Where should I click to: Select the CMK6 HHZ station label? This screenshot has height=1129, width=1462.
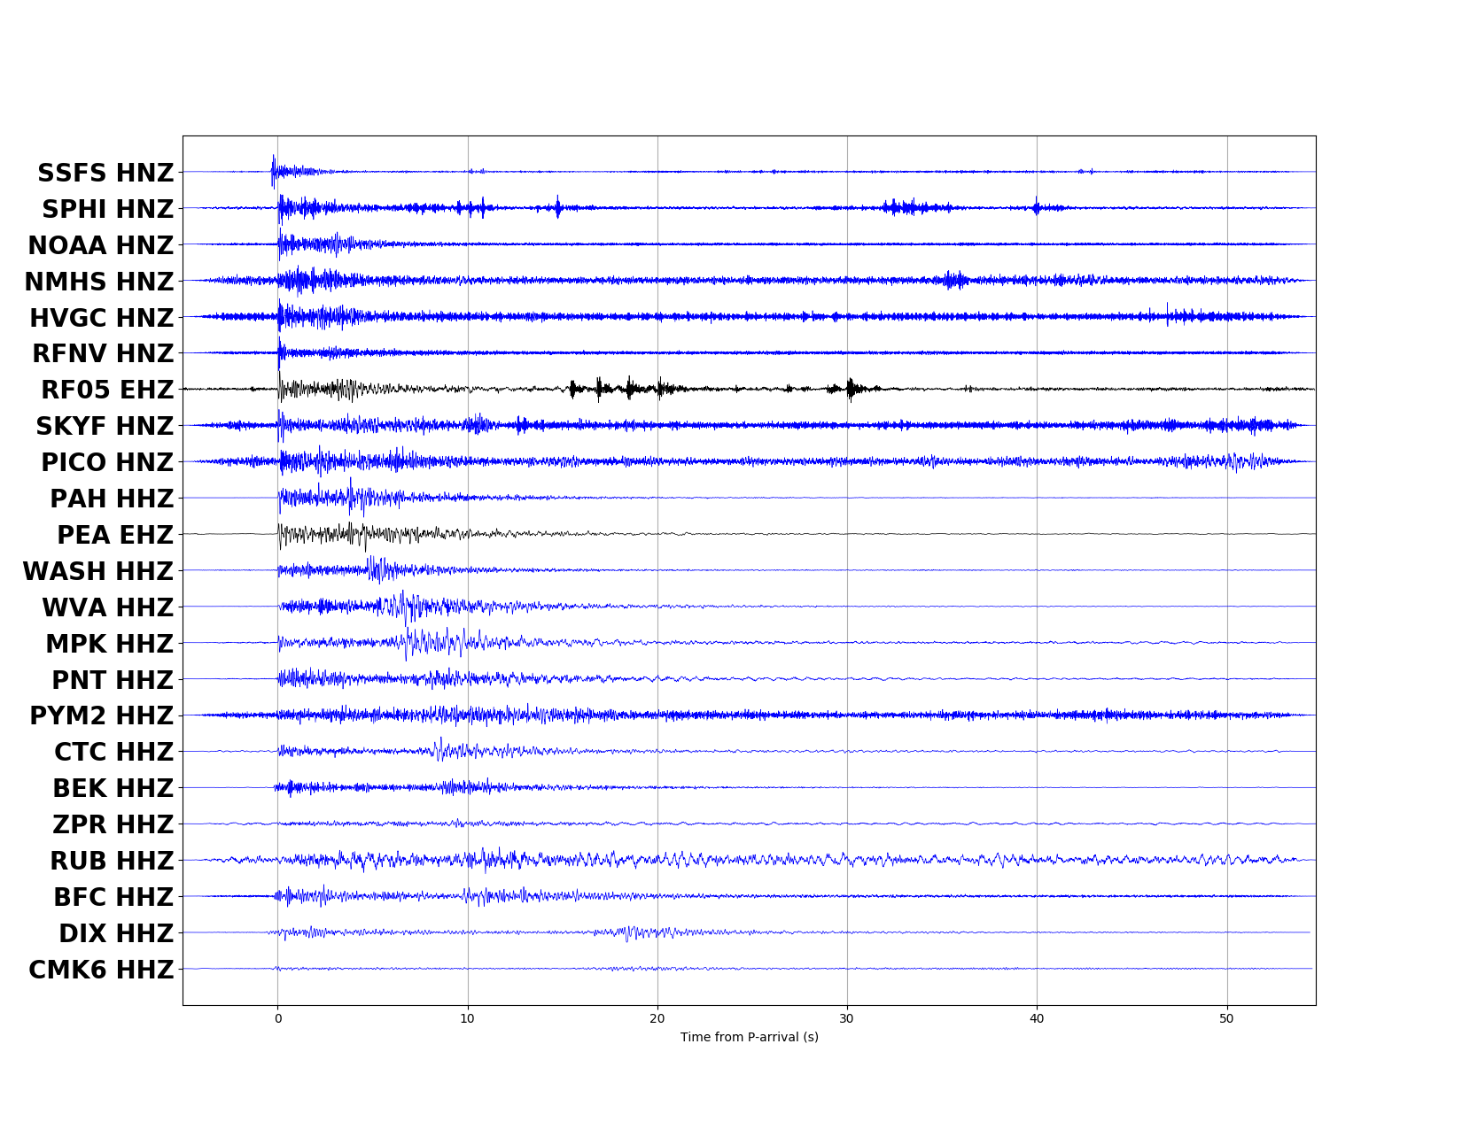pyautogui.click(x=100, y=969)
